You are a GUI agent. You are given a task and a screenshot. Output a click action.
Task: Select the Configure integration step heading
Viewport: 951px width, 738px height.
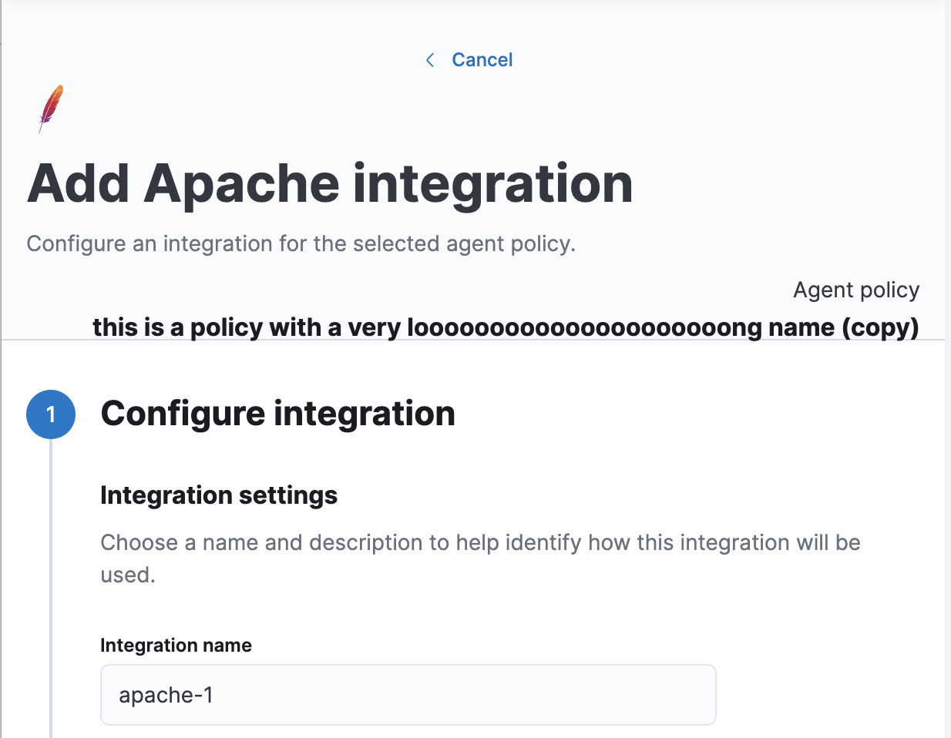click(277, 414)
